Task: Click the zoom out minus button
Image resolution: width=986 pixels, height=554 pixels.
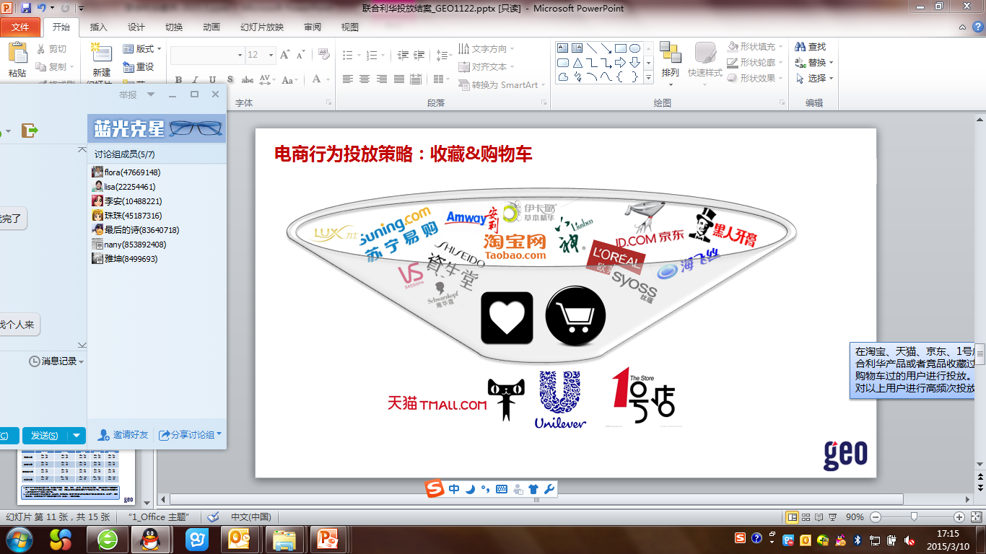Action: 876,517
